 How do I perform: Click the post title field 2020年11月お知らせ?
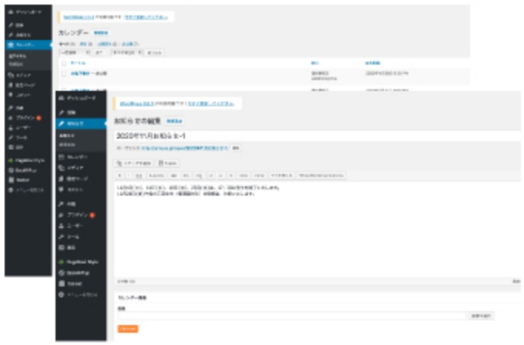(x=308, y=135)
